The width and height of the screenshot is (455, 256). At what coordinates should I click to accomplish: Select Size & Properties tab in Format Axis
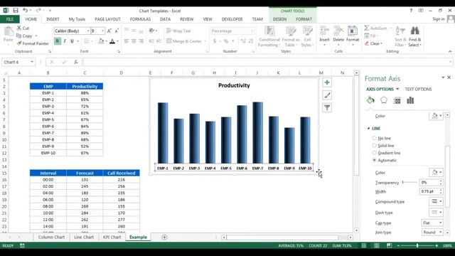point(397,100)
